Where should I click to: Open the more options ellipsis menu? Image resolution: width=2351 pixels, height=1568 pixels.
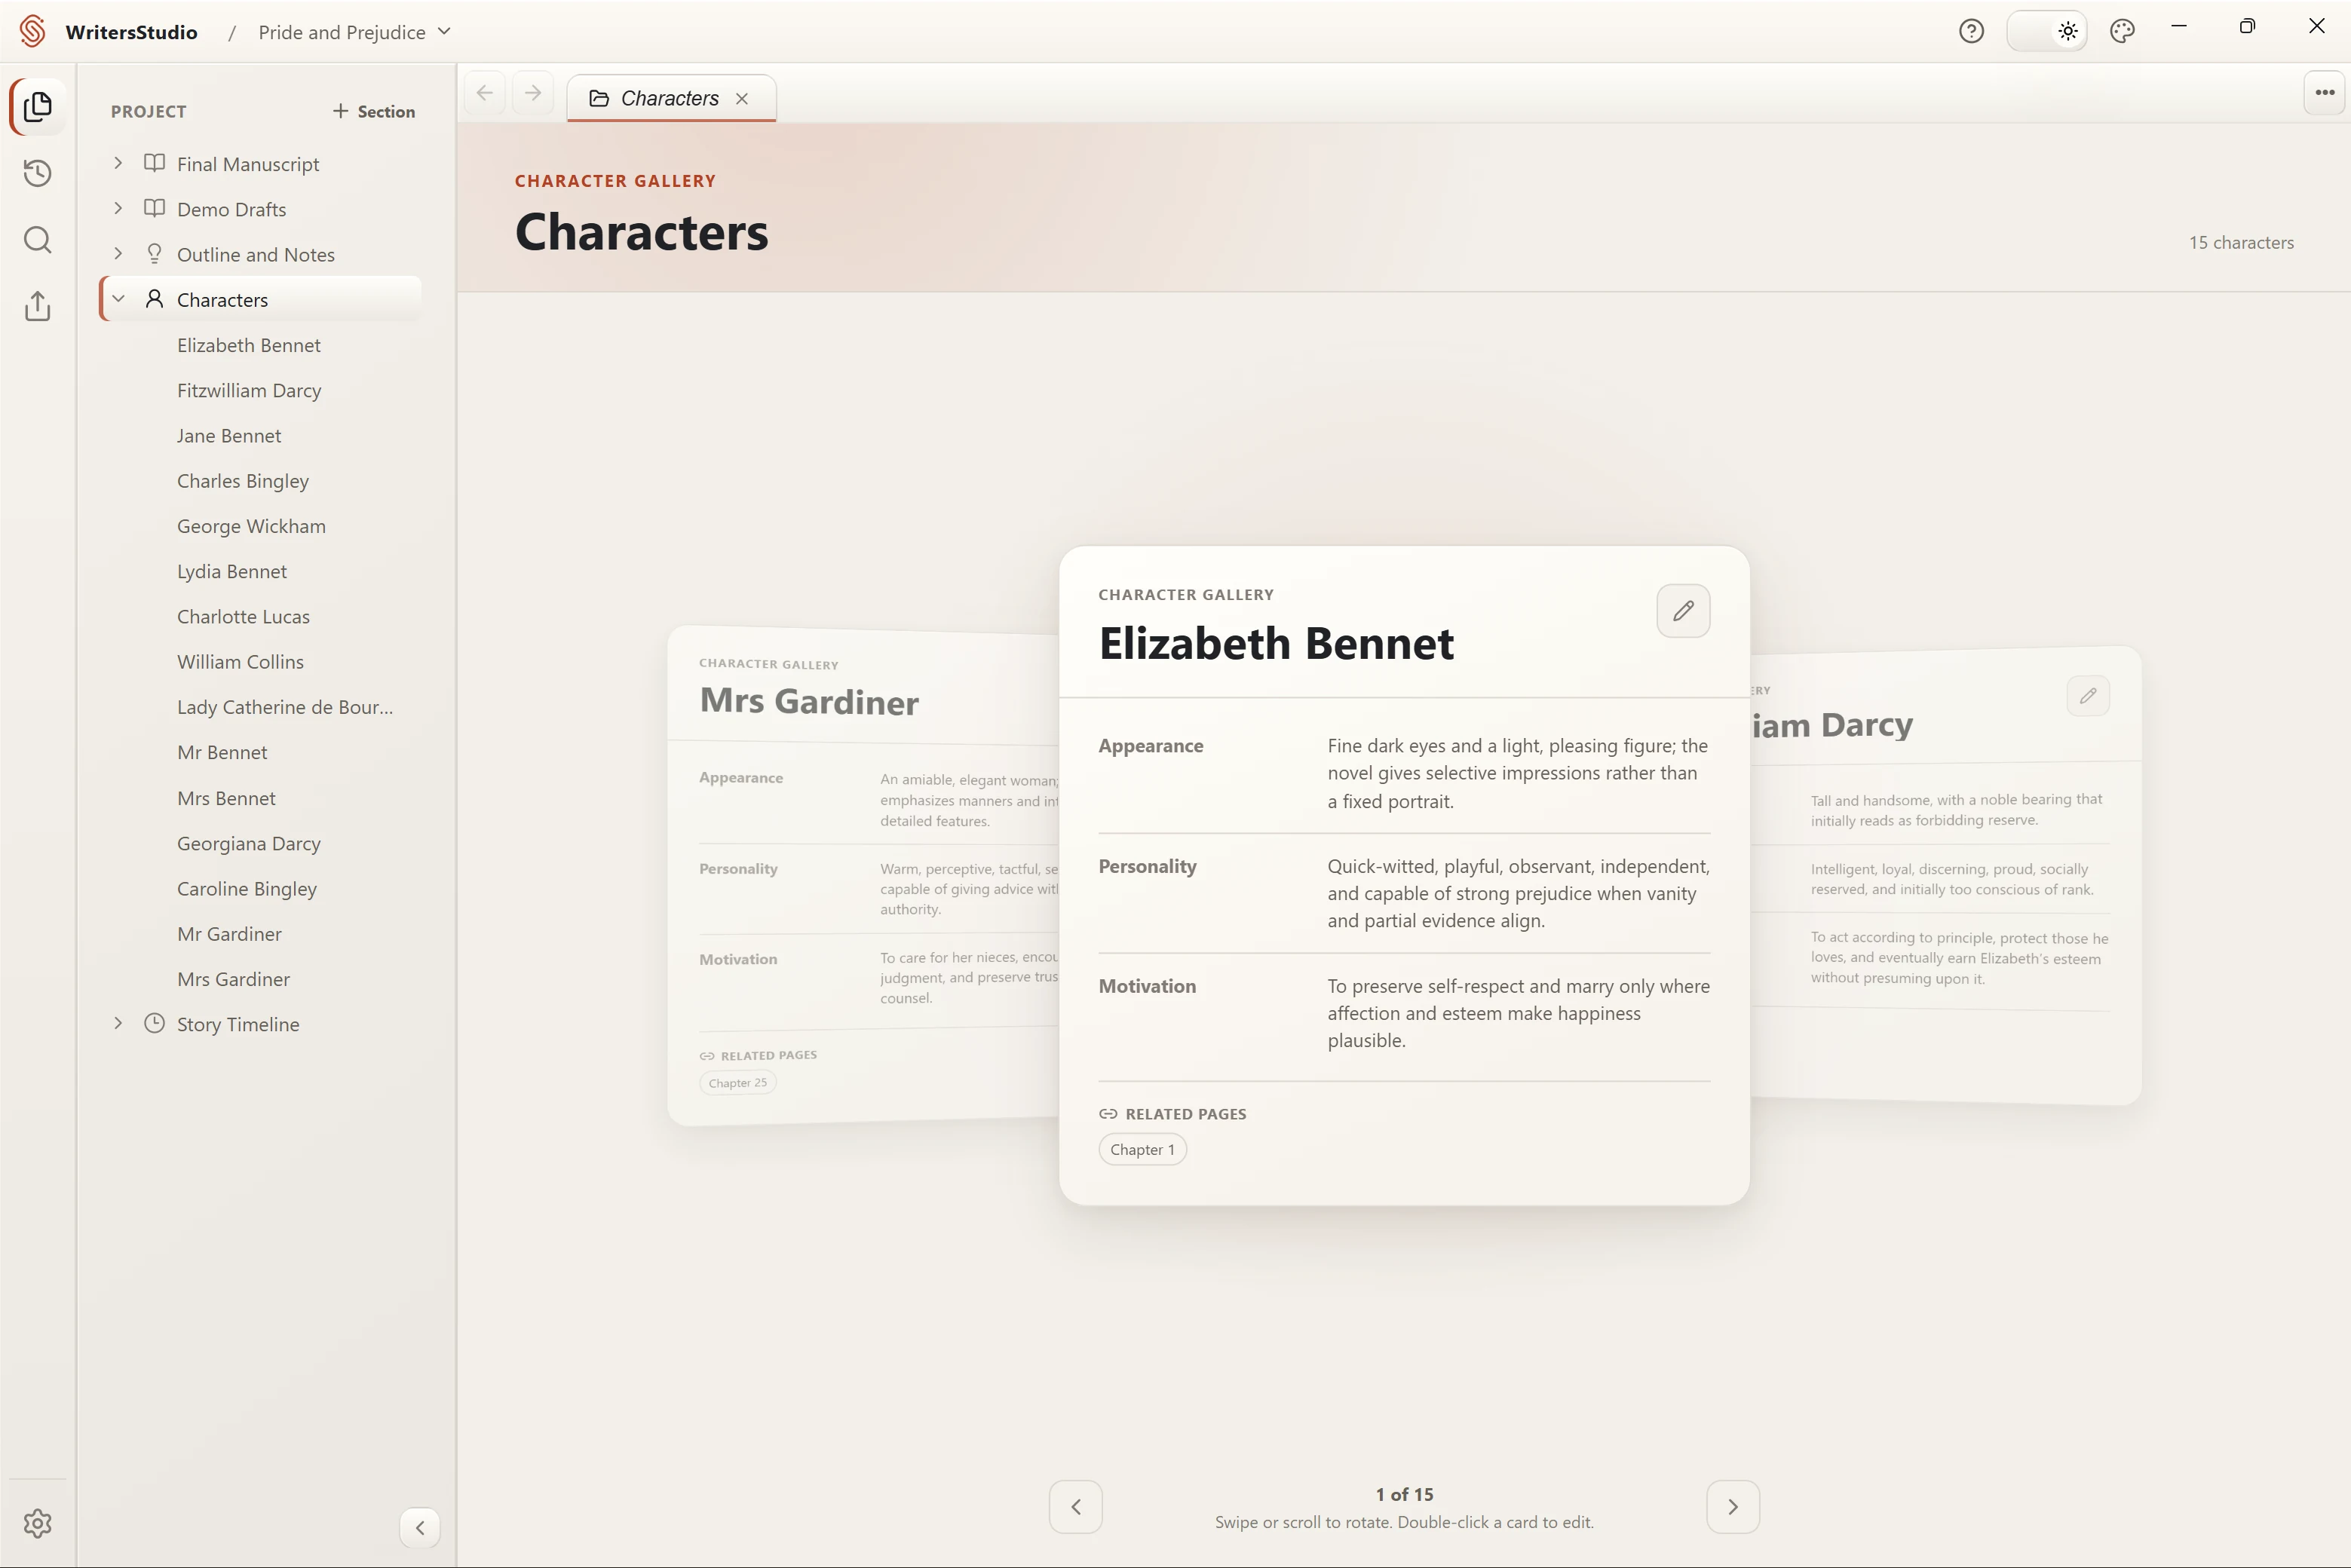click(2325, 93)
